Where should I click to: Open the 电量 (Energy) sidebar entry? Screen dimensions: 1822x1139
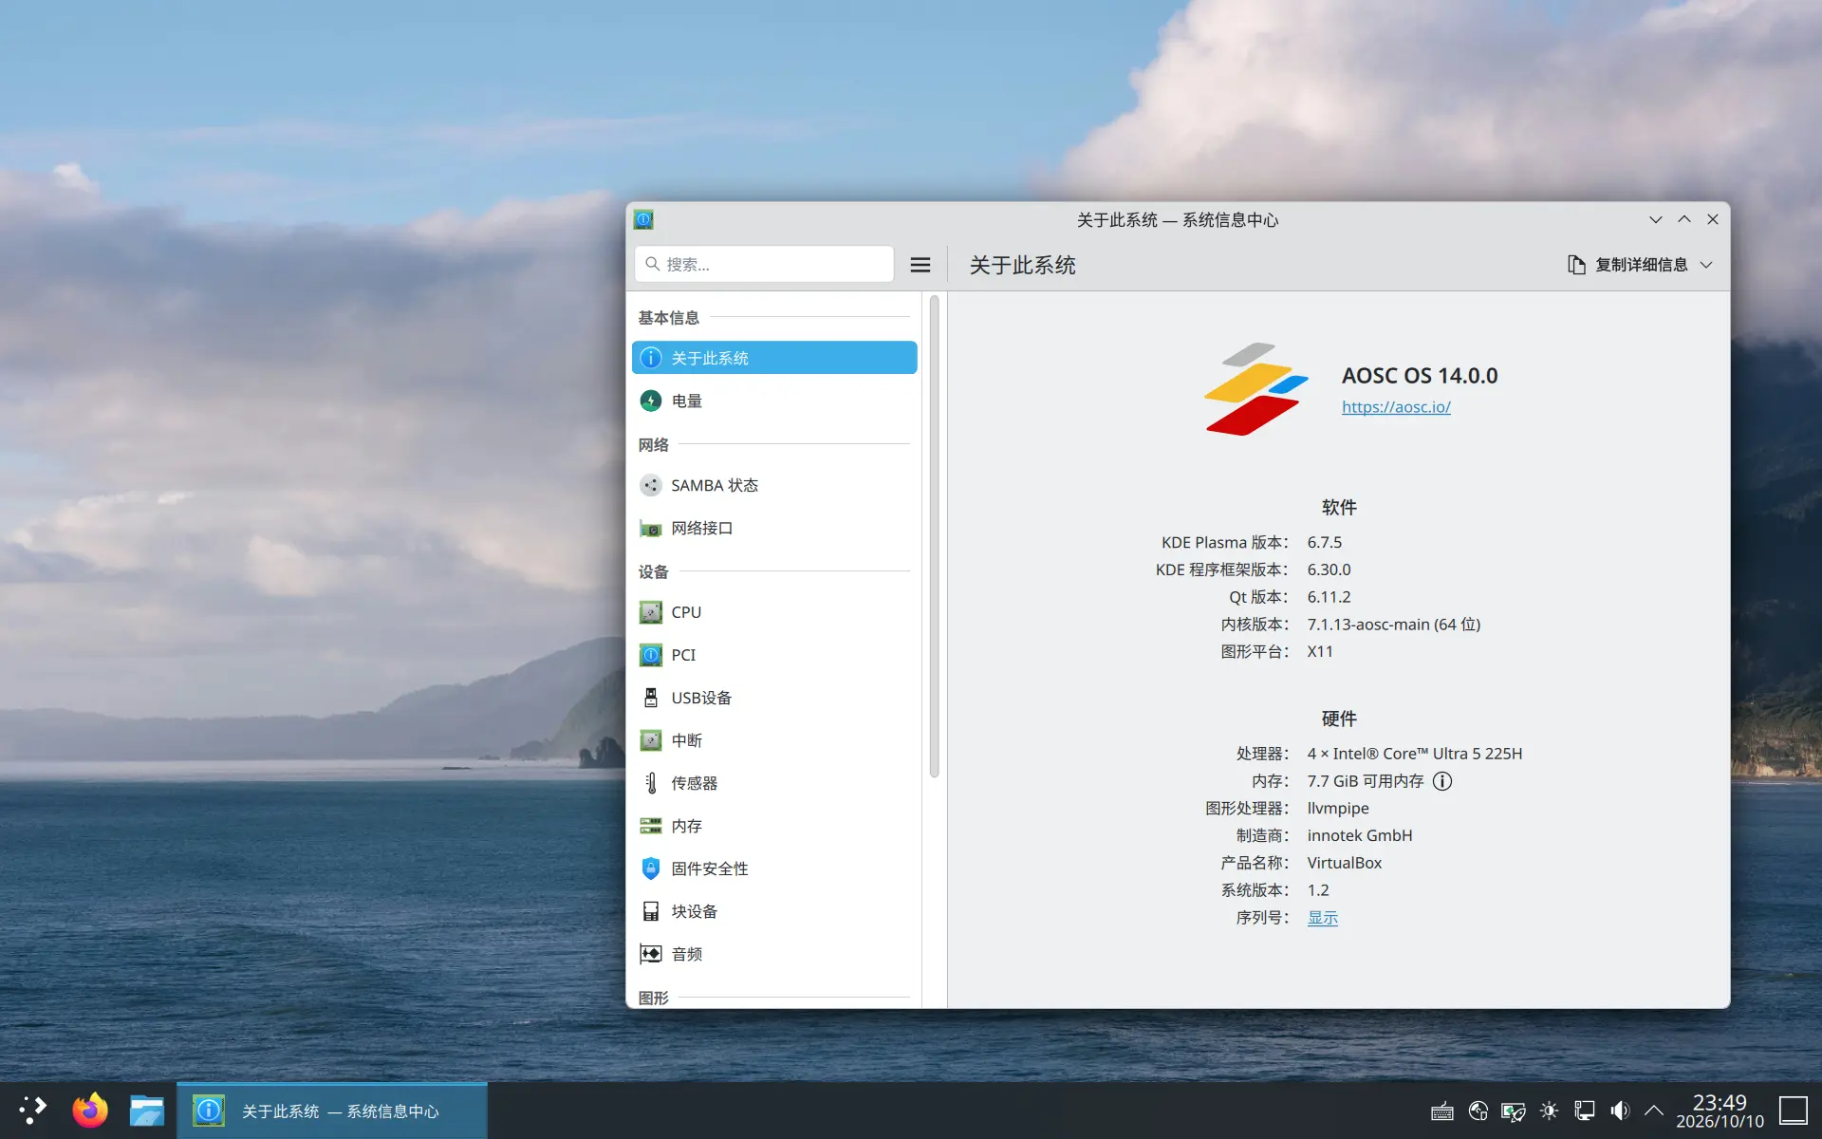[773, 401]
